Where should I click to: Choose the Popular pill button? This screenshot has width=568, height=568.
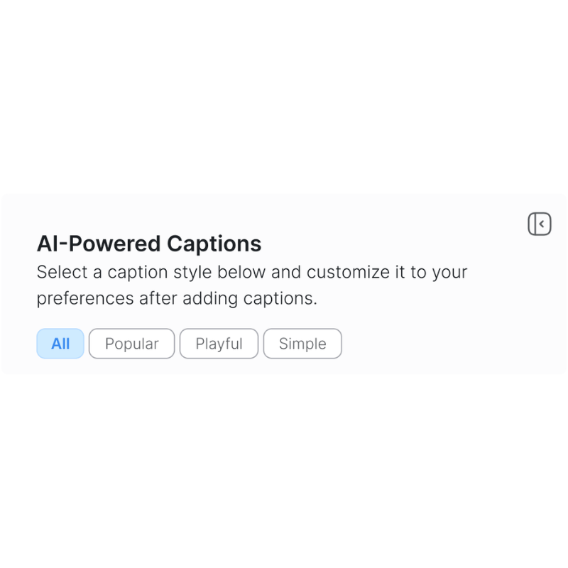[132, 344]
